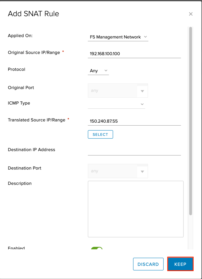Click the KEEP button
The height and width of the screenshot is (279, 202).
tap(180, 264)
